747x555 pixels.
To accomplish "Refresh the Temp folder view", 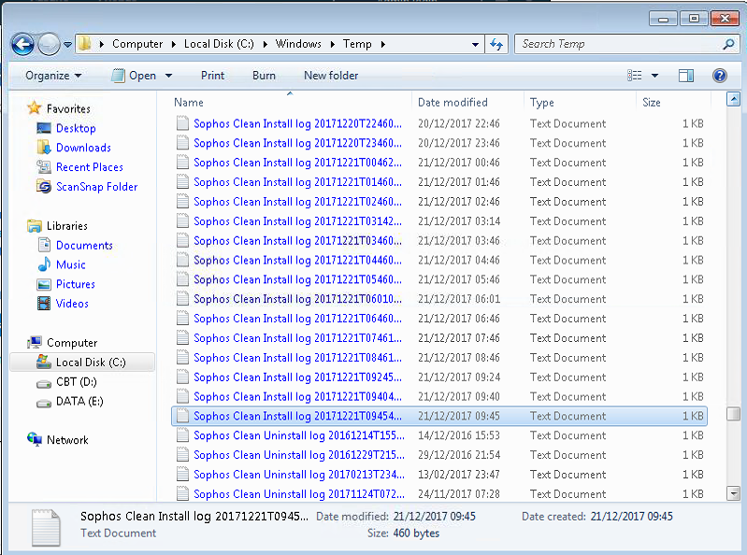I will [x=496, y=44].
